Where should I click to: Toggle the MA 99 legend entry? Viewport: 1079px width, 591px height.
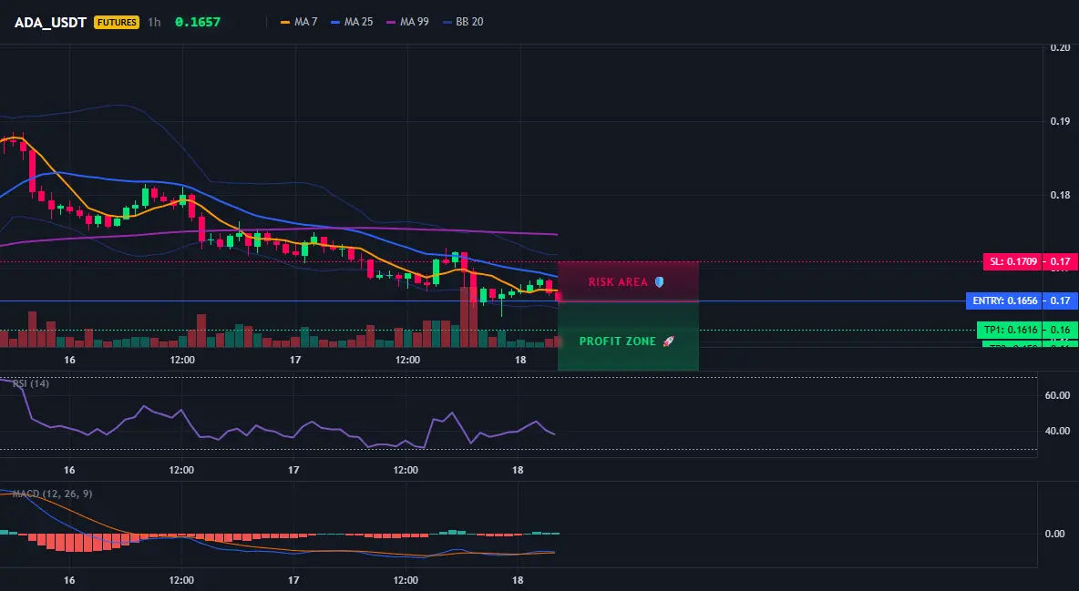tap(407, 22)
